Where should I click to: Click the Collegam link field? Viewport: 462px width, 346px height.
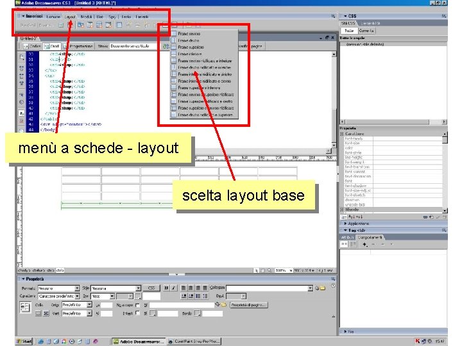click(267, 288)
